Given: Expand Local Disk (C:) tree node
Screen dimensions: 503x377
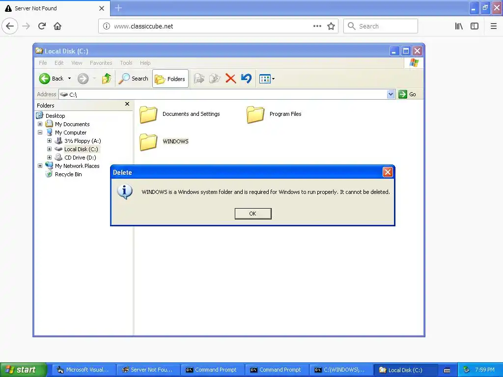Looking at the screenshot, I should (50, 149).
